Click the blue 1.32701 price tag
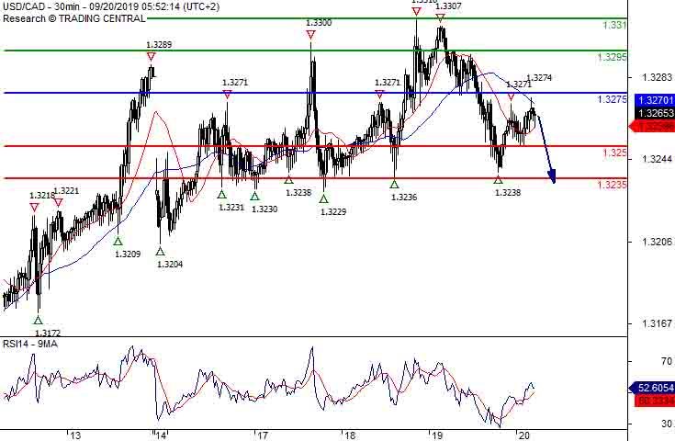Viewport: 675px width, 441px height. tap(653, 100)
